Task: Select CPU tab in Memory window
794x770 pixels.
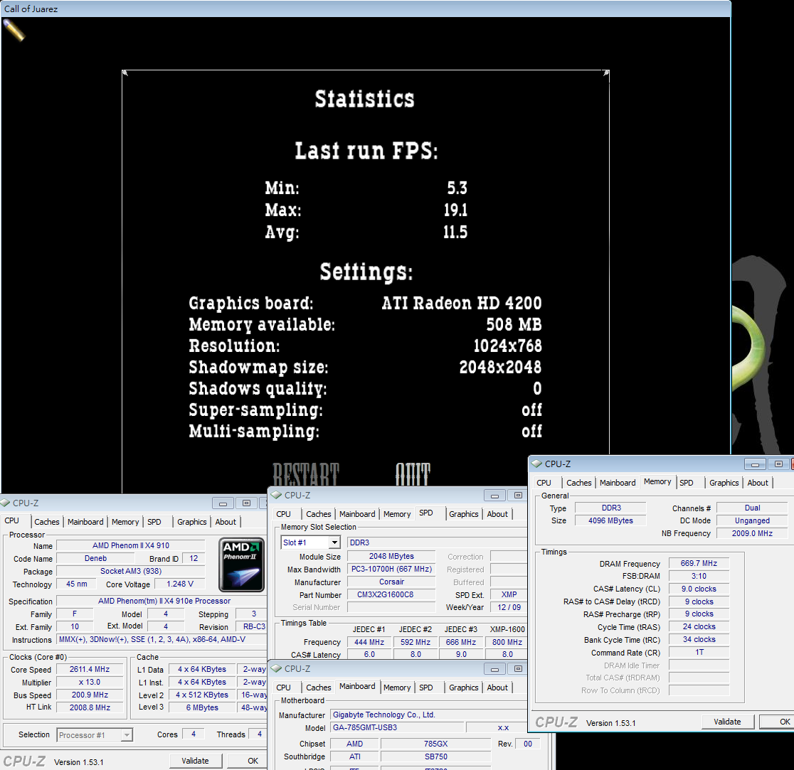Action: [x=544, y=483]
